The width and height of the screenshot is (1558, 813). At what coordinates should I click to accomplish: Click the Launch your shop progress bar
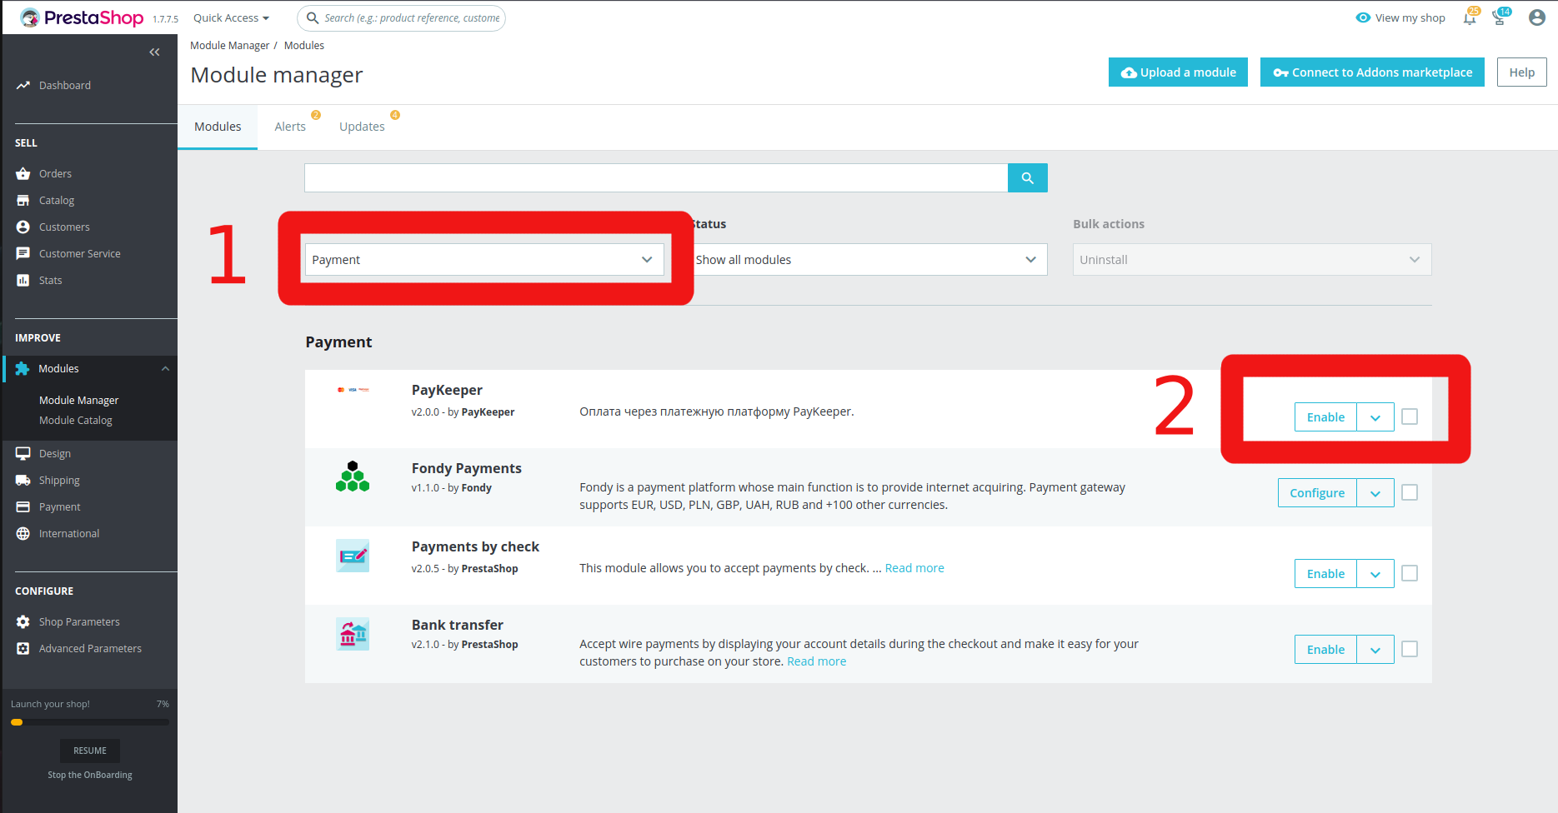click(90, 722)
